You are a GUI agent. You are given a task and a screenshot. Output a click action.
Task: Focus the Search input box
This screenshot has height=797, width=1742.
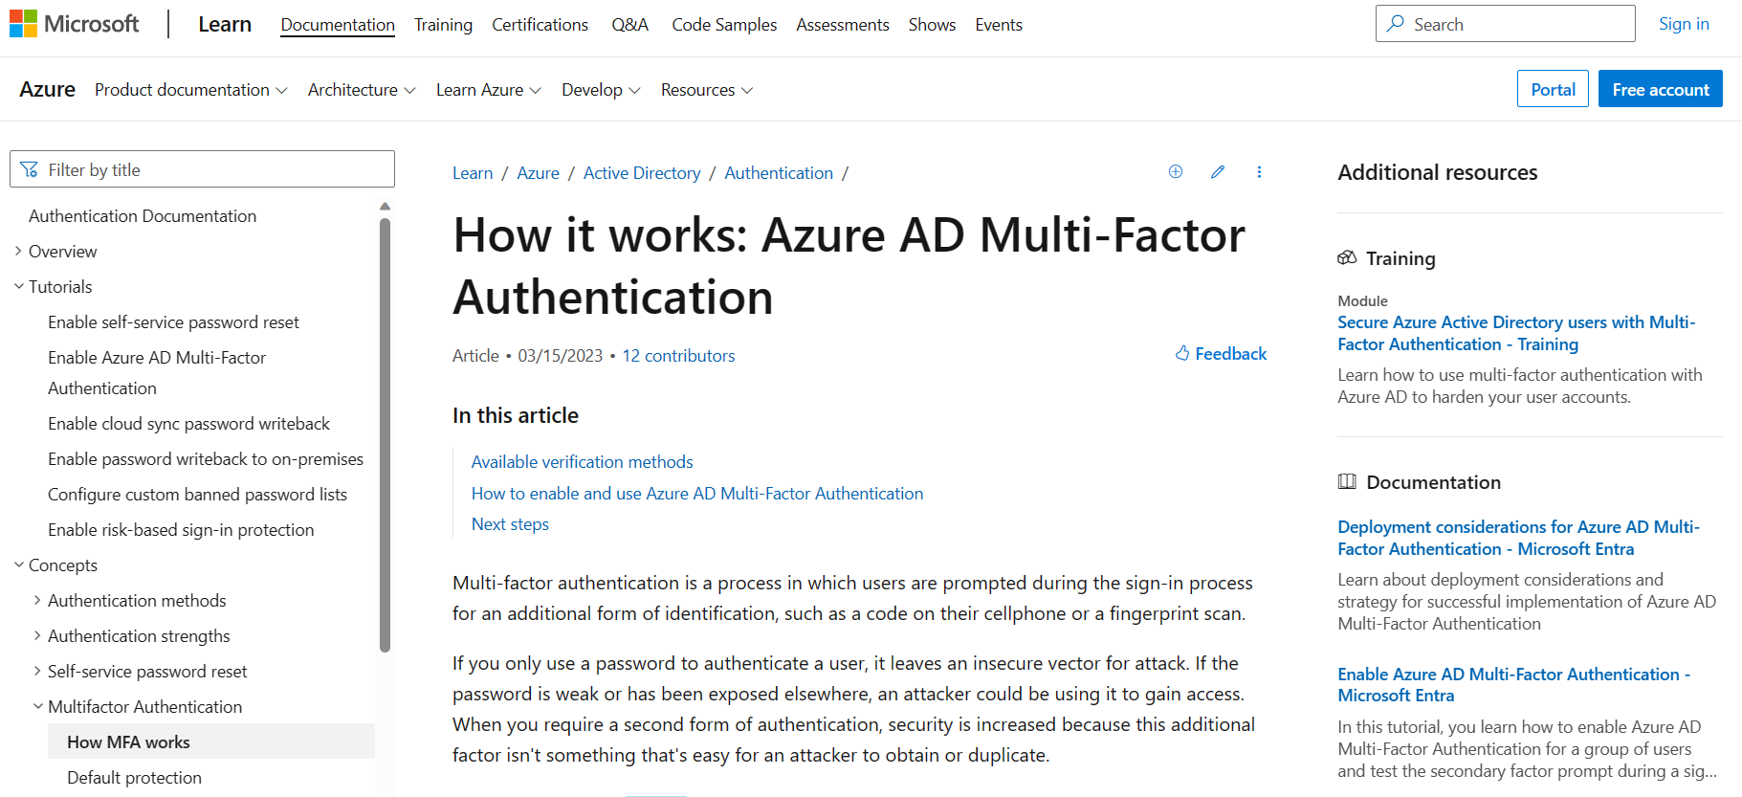click(x=1506, y=24)
